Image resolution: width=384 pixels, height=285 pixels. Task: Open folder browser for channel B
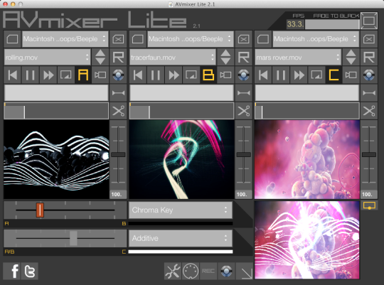coord(138,39)
